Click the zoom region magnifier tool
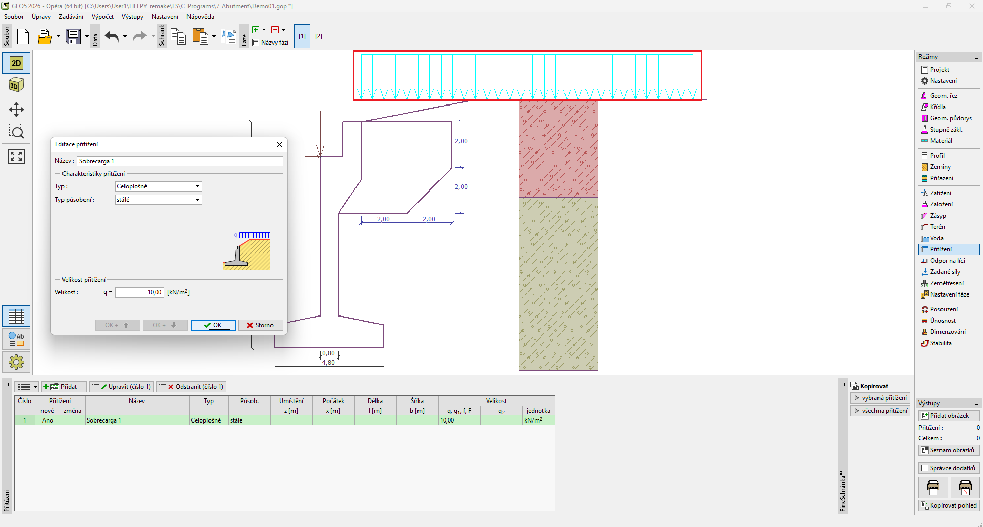Image resolution: width=983 pixels, height=527 pixels. click(x=16, y=132)
